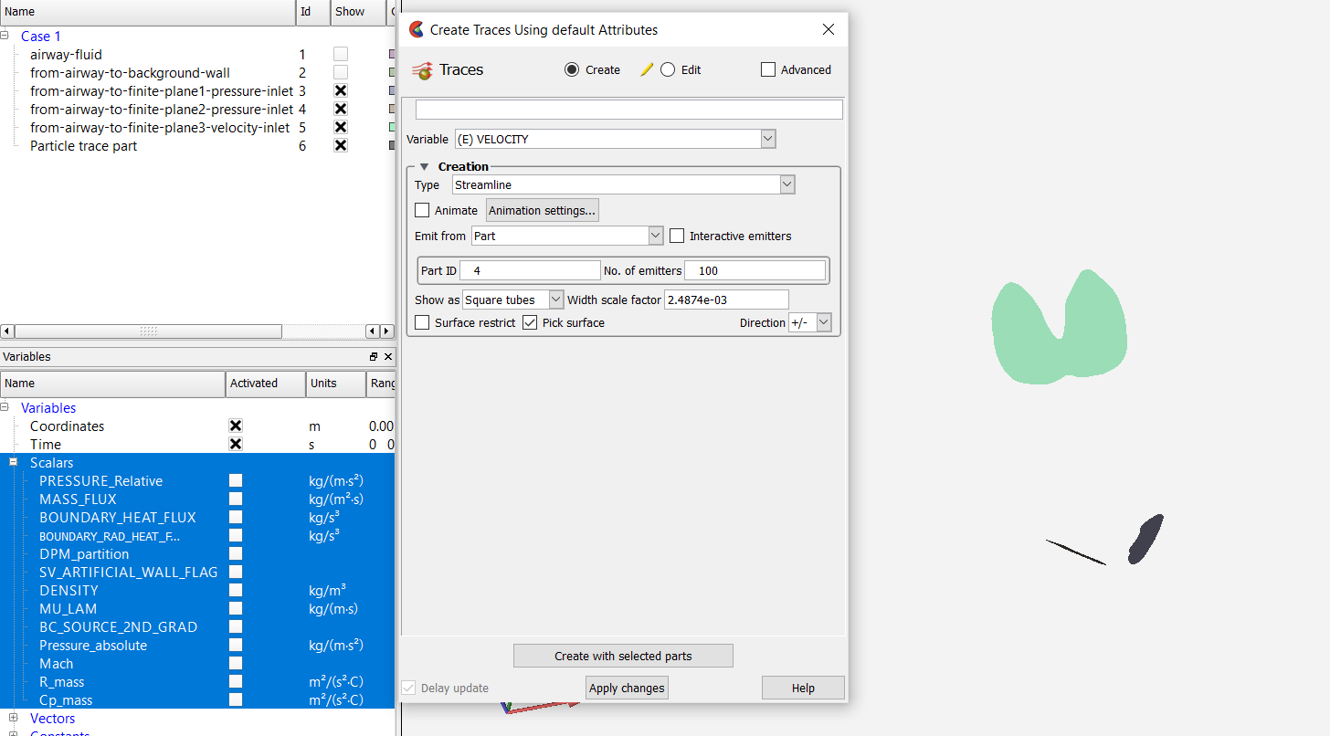
Task: Click the description text field at top of dialog
Action: pos(628,110)
